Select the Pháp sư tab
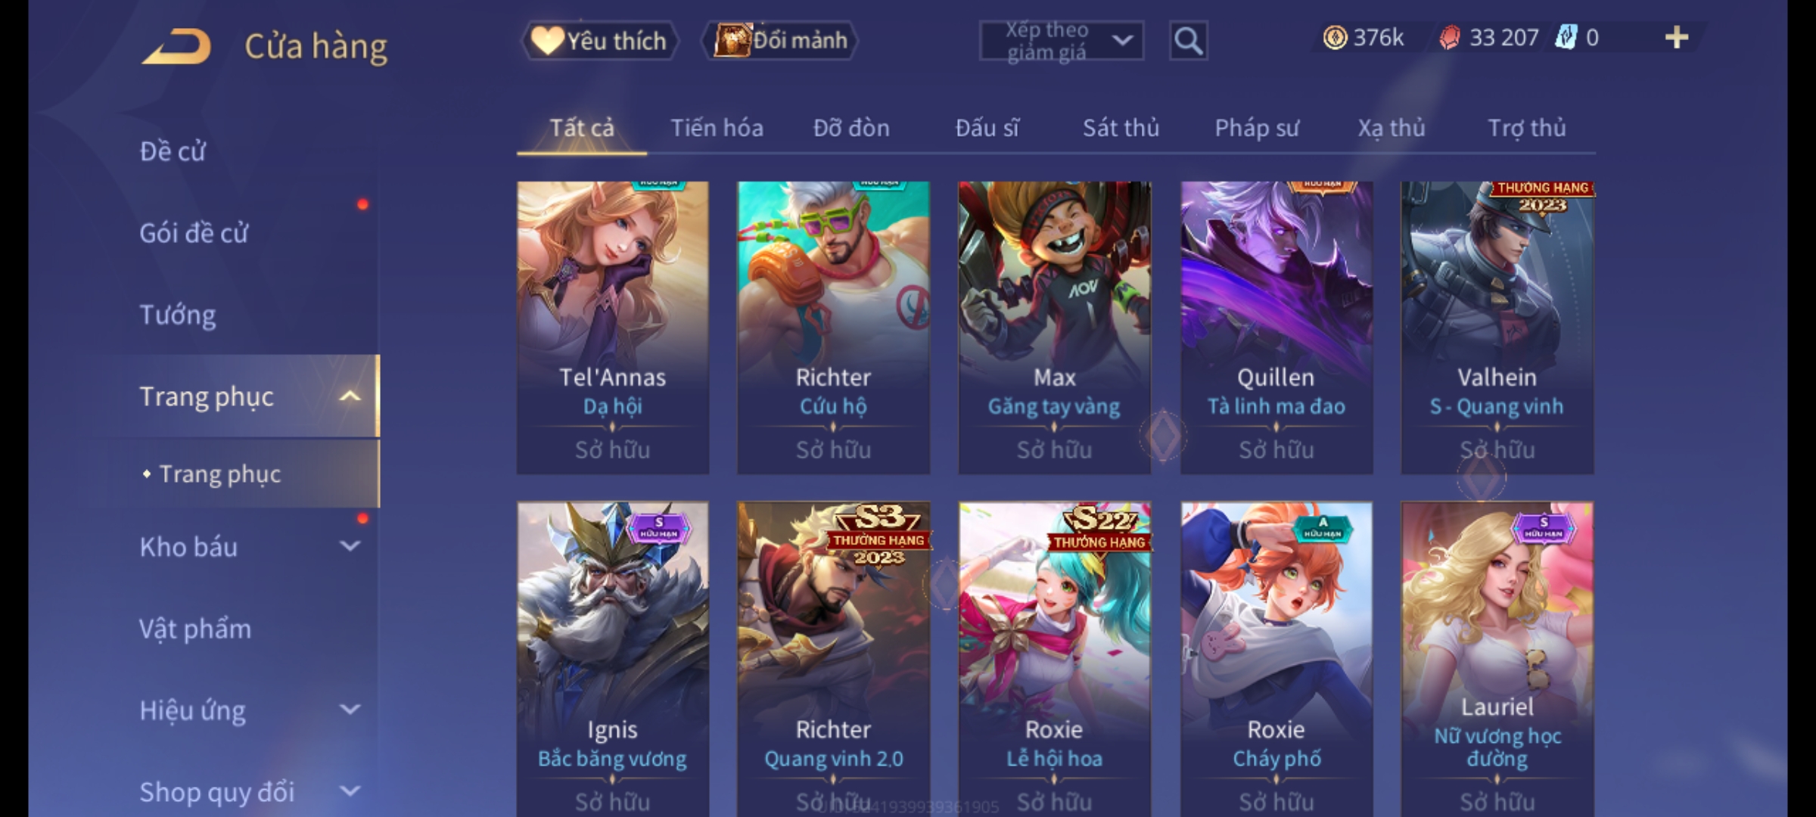 coord(1257,129)
